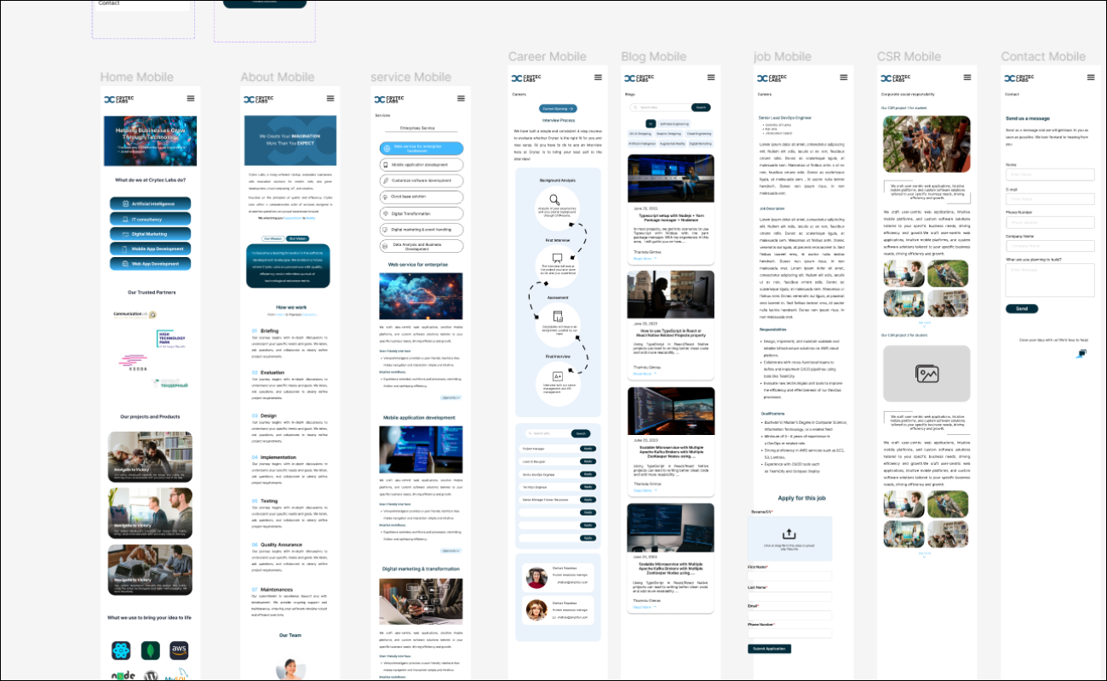Click Crytec Labs logo in Blog Mobile frame
The image size is (1107, 681).
tap(640, 78)
